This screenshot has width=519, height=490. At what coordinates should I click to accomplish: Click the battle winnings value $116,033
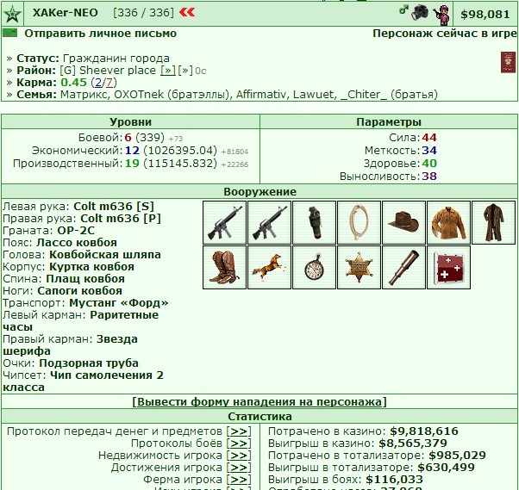point(394,480)
